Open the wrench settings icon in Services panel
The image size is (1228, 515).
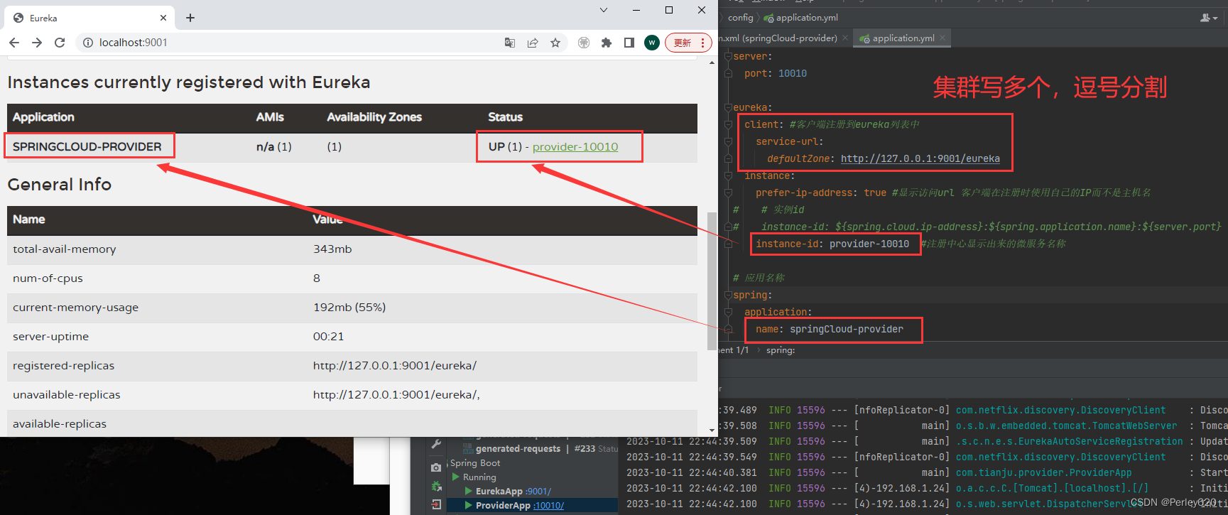point(436,445)
